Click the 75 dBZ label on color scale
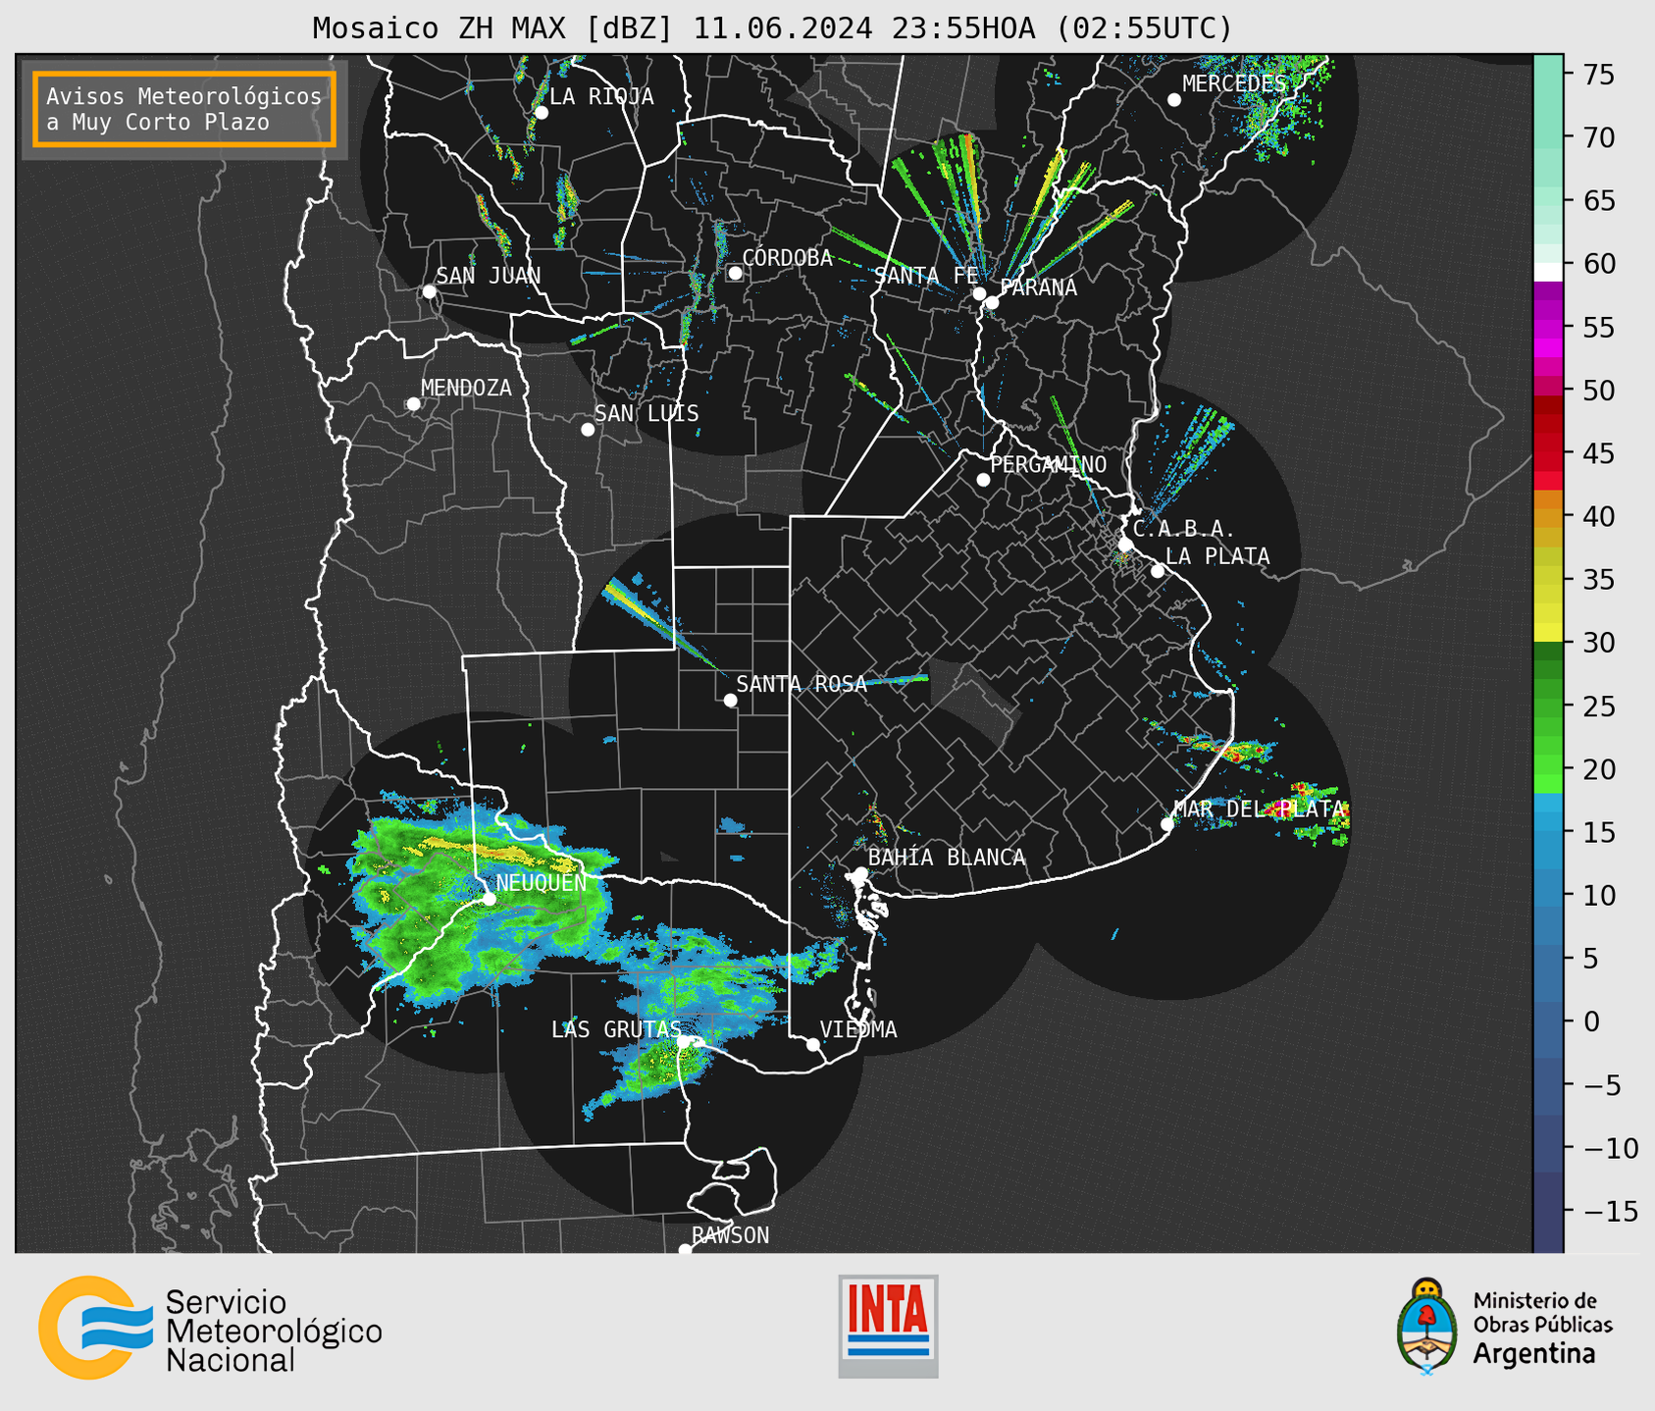This screenshot has height=1411, width=1655. tap(1598, 75)
